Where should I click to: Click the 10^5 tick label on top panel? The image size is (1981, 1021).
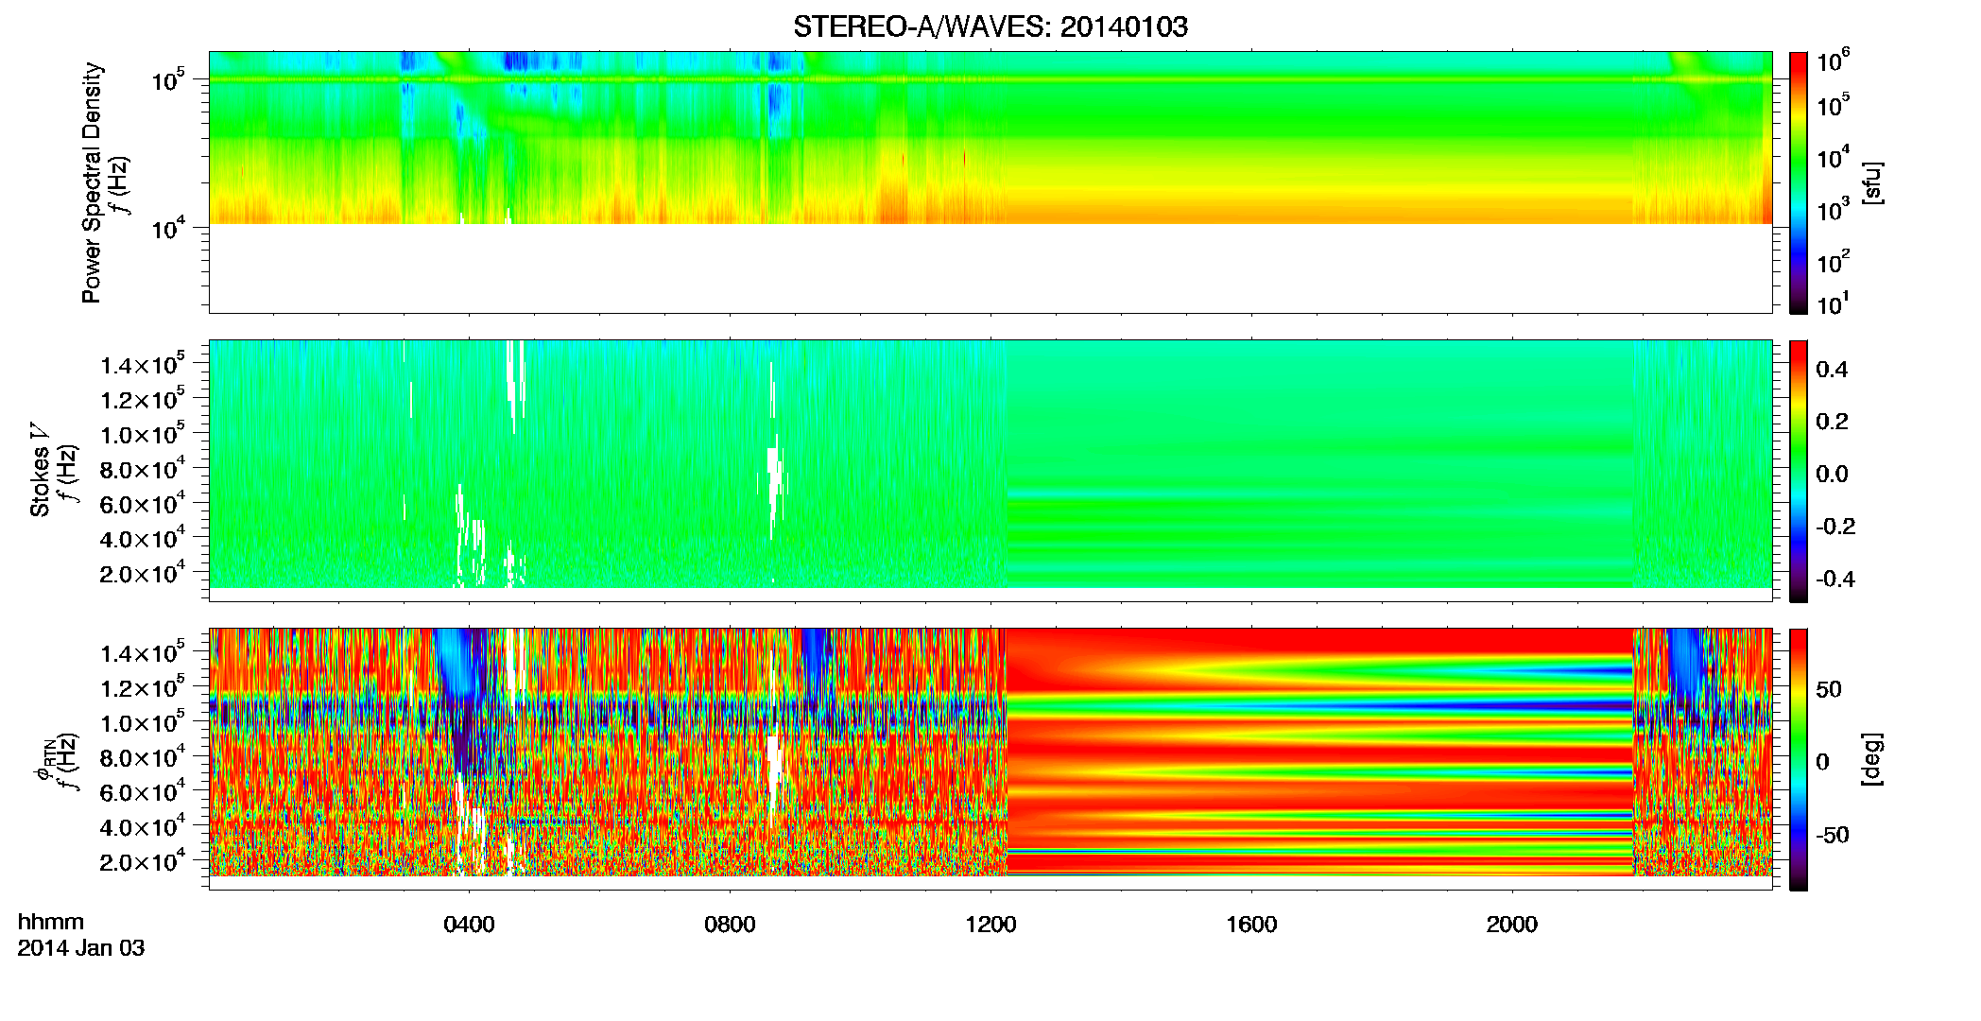pyautogui.click(x=168, y=80)
